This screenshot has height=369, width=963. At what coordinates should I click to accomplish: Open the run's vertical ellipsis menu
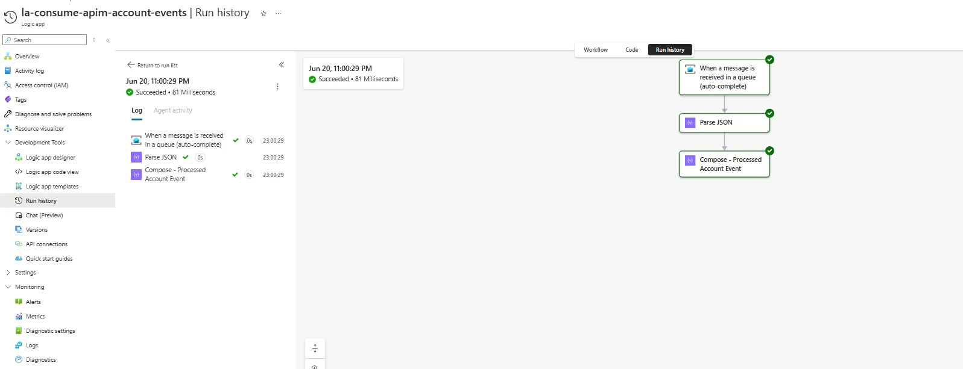[277, 87]
